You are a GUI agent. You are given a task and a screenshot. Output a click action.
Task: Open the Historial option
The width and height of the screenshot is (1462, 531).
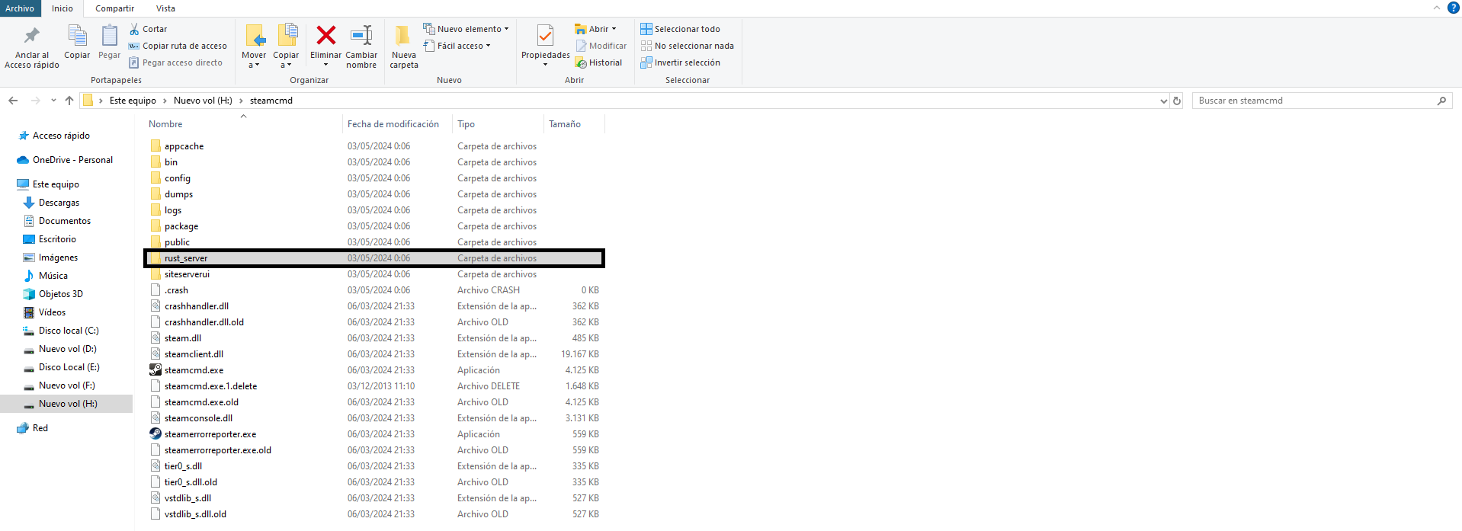pos(598,62)
